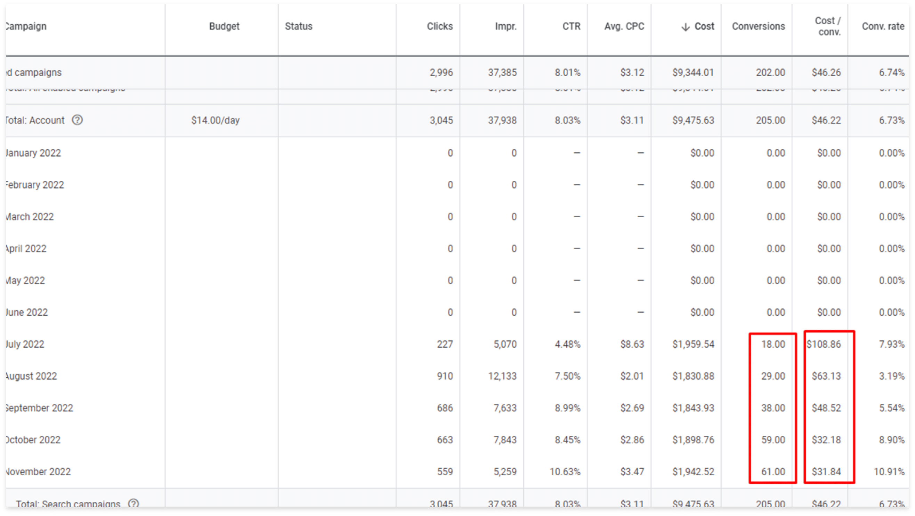915x516 pixels.
Task: Open the July 2022 campaign row
Action: [25, 344]
